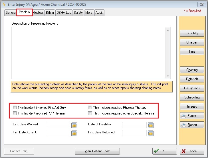The width and height of the screenshot is (208, 158).
Task: Go to the Billing tab
Action: coord(50,13)
